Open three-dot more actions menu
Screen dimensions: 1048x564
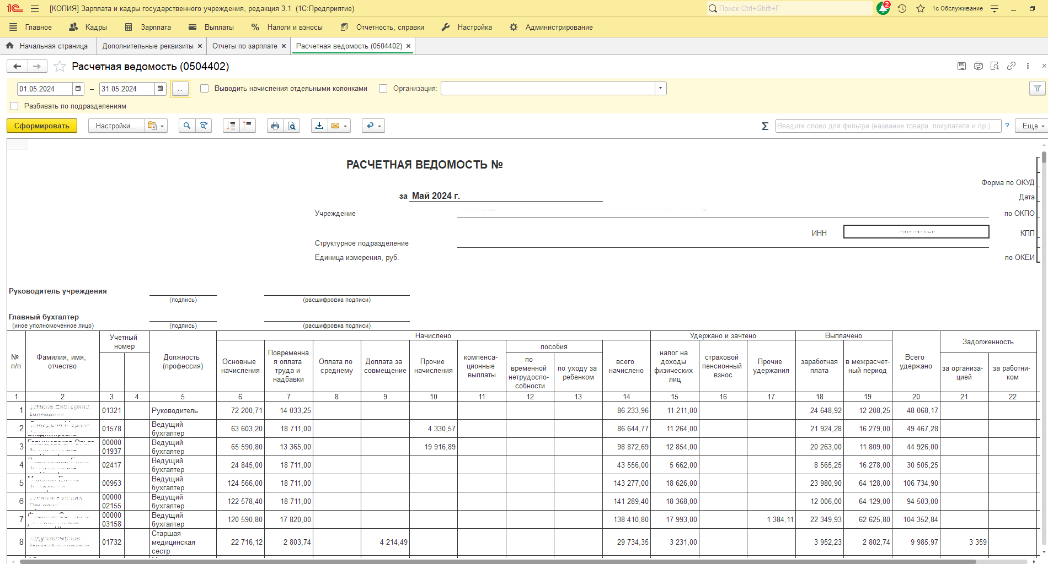[1028, 66]
